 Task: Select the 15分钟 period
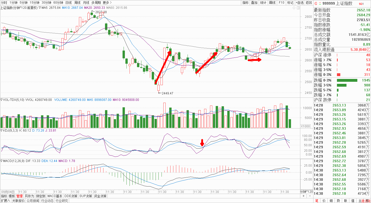tap(35, 3)
